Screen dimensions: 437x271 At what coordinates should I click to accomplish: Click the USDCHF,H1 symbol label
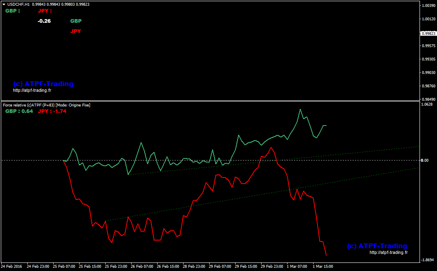tap(18, 4)
